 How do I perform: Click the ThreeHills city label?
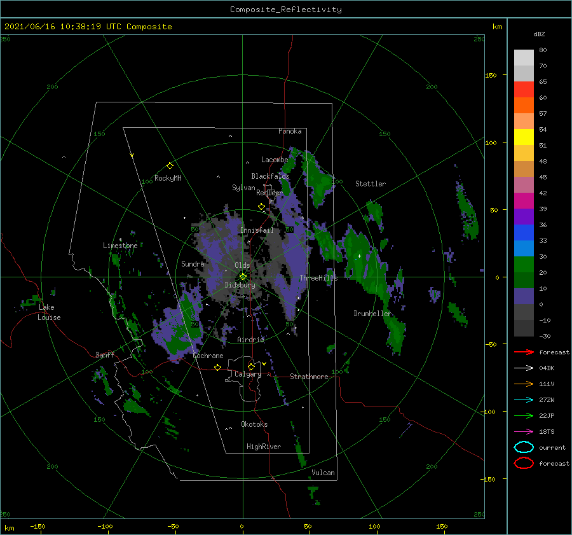tap(319, 278)
